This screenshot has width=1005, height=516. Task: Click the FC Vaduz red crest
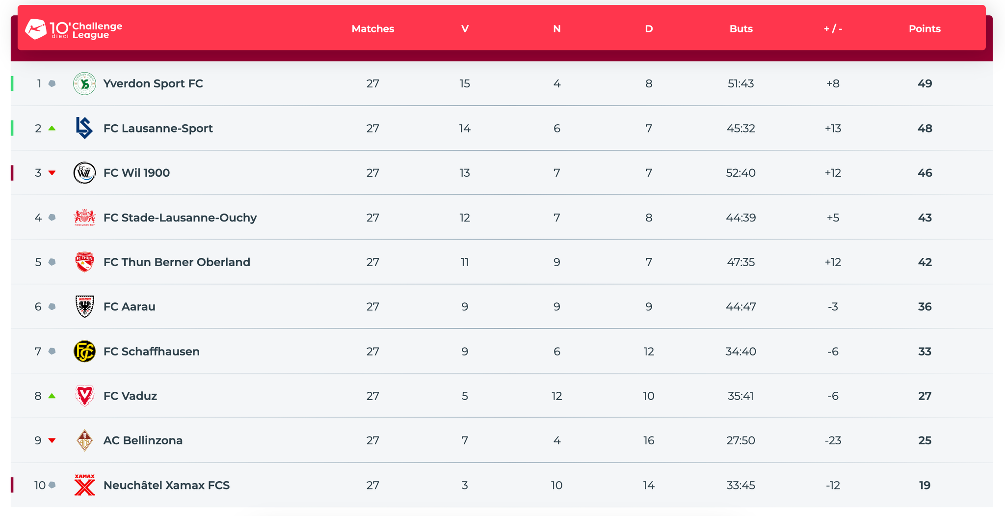84,396
